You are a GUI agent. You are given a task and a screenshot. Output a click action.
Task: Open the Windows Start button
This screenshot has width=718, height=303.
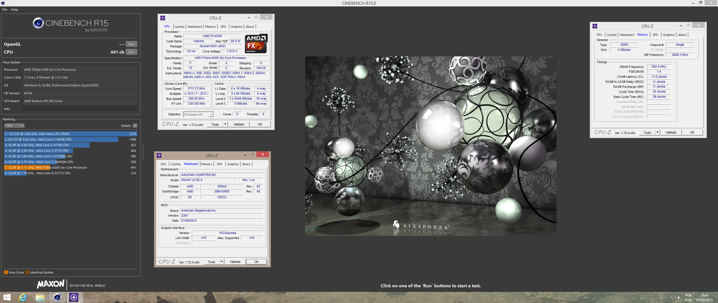coord(7,297)
